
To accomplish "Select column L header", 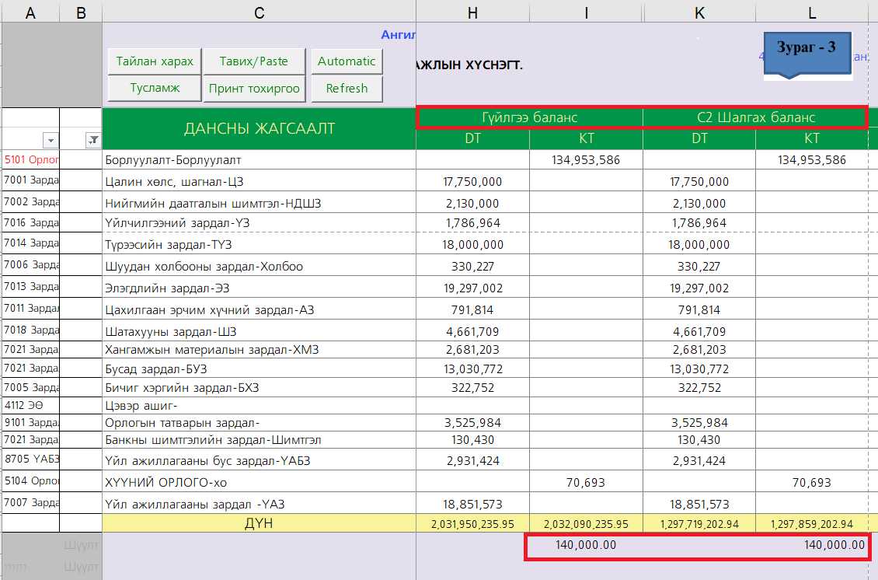I will [812, 12].
